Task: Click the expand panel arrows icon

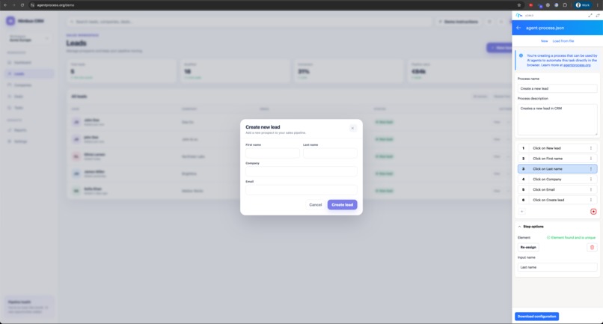Action: pyautogui.click(x=590, y=16)
